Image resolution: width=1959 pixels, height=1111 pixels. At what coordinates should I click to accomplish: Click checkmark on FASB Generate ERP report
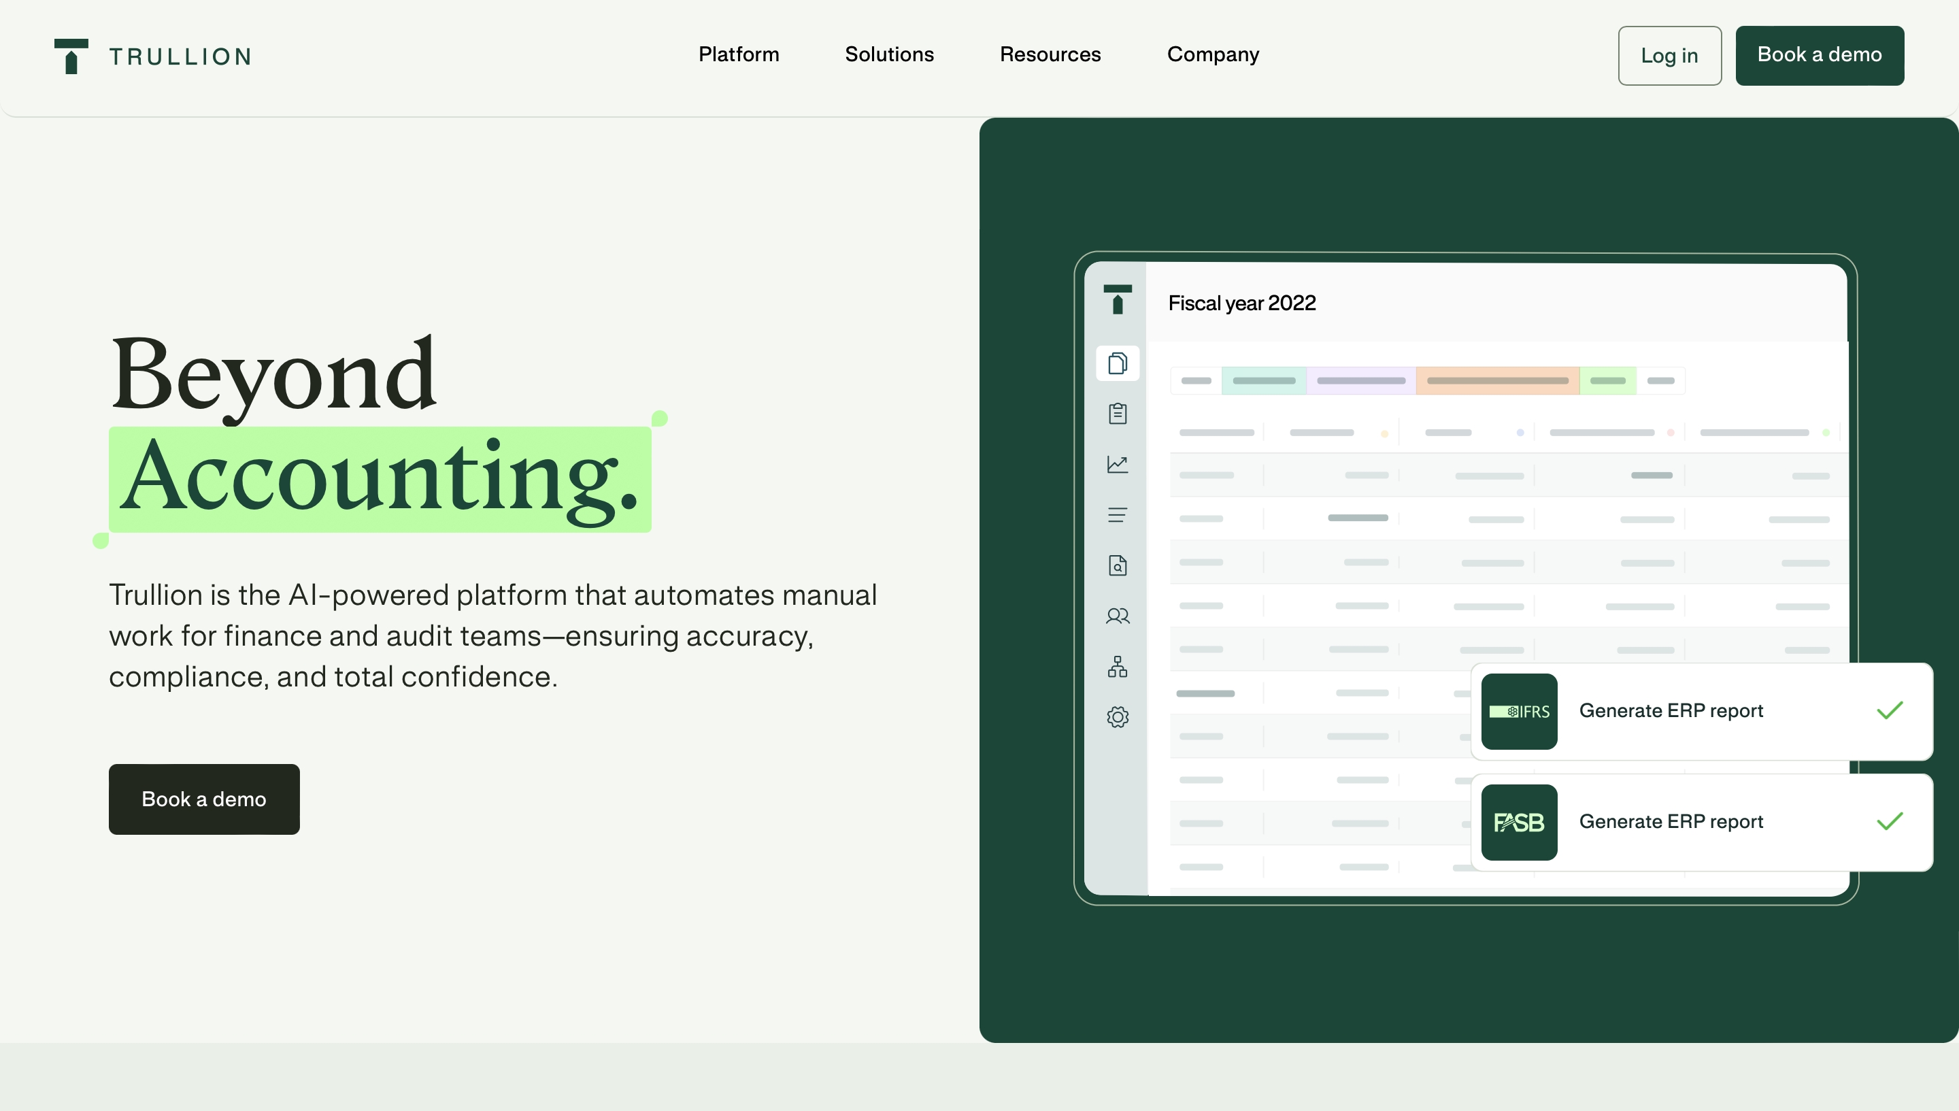pyautogui.click(x=1890, y=821)
